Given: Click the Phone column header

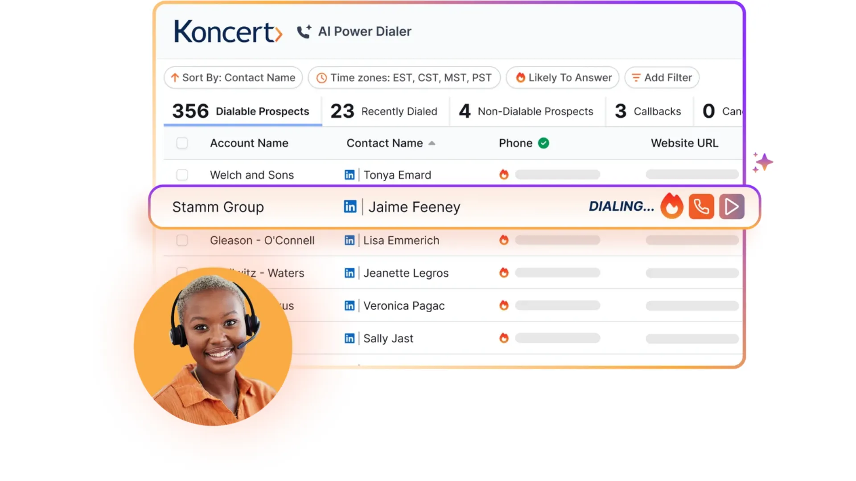Looking at the screenshot, I should pos(515,143).
